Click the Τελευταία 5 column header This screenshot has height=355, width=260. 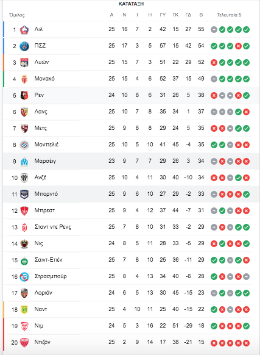pos(229,15)
